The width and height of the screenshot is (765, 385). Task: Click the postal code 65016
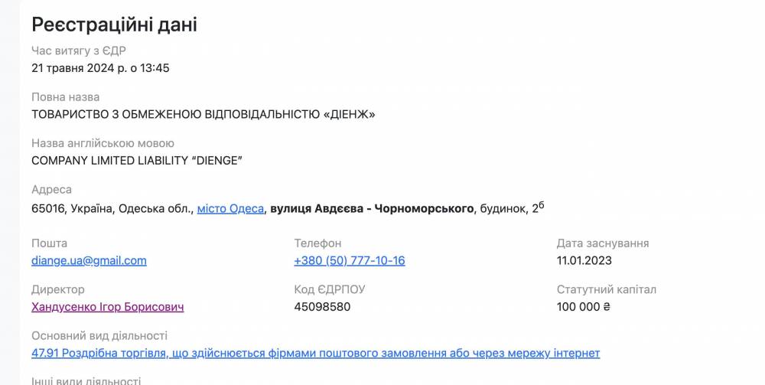click(x=48, y=208)
